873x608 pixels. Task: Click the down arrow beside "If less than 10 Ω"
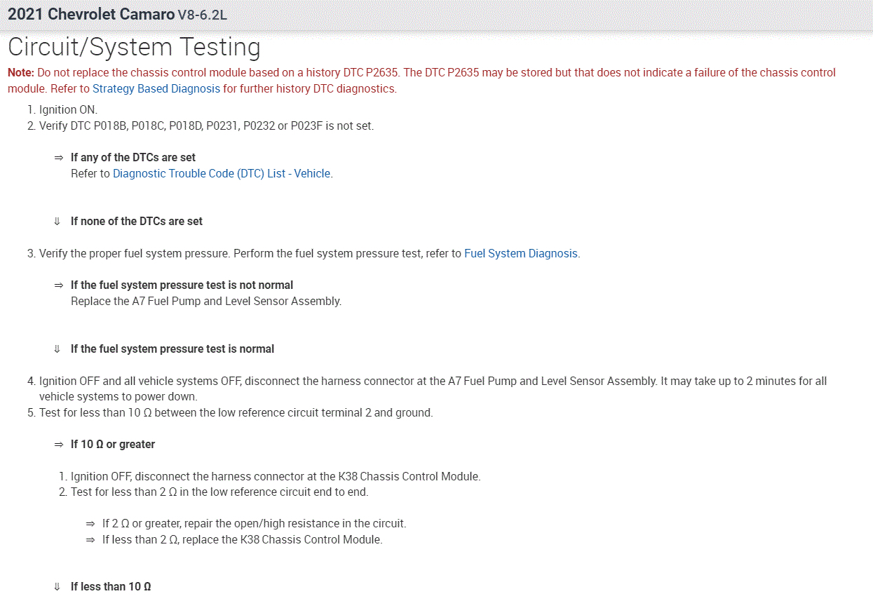tap(57, 587)
